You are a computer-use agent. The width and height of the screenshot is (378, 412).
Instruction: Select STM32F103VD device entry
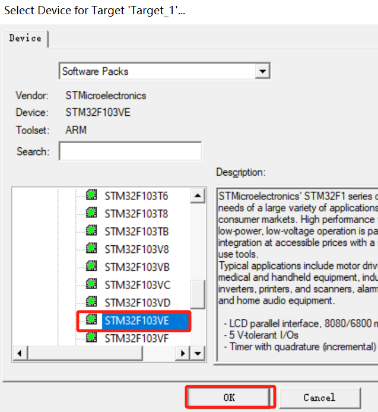(x=138, y=303)
